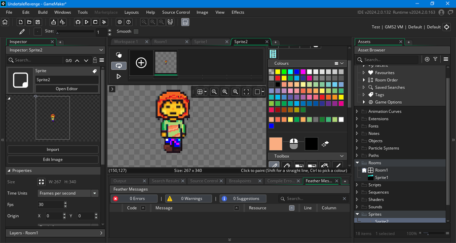Toggle the 0 Suggestions filter
456x243 pixels.
click(x=243, y=198)
